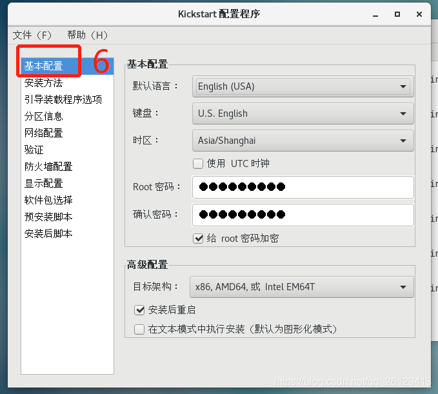Open 网络配置 section
The image size is (438, 394).
(67, 133)
